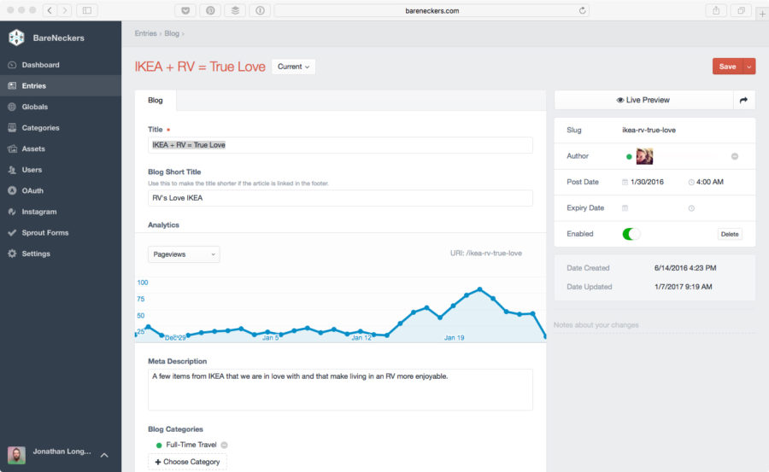Click the Jonathan Long user avatar
This screenshot has width=769, height=472.
click(16, 455)
